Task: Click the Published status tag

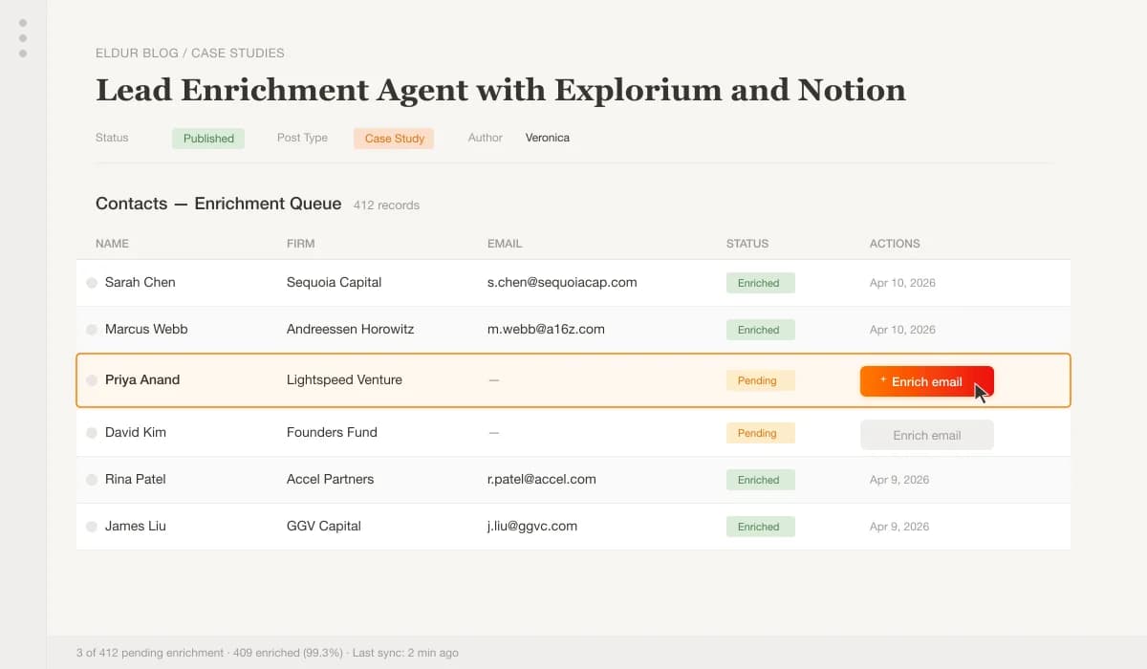Action: pos(208,139)
